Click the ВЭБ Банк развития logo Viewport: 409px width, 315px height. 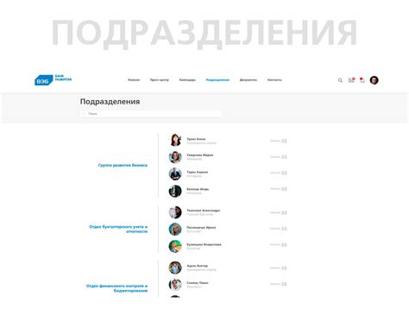(x=53, y=79)
